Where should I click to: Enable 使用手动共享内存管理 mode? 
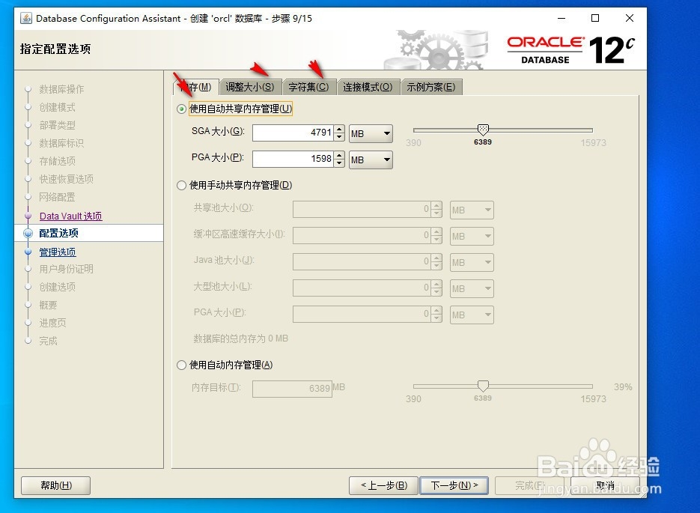180,185
